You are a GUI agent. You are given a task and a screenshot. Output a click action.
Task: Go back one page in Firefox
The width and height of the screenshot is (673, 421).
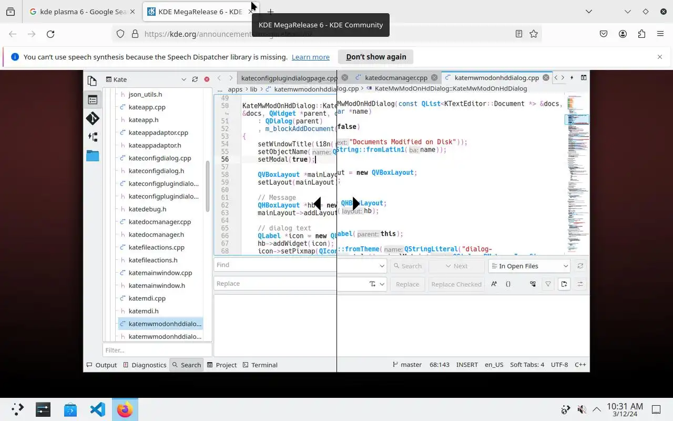(13, 34)
